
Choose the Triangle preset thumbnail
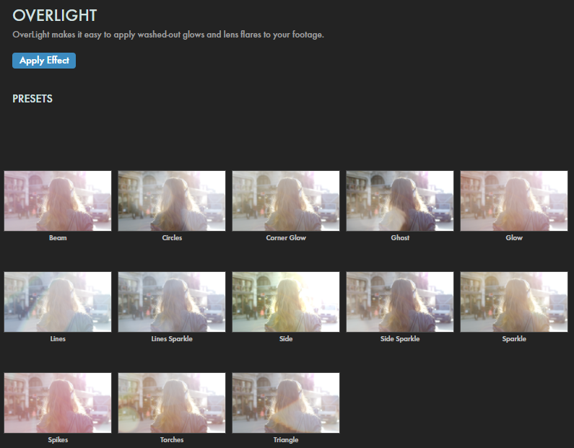pyautogui.click(x=286, y=403)
